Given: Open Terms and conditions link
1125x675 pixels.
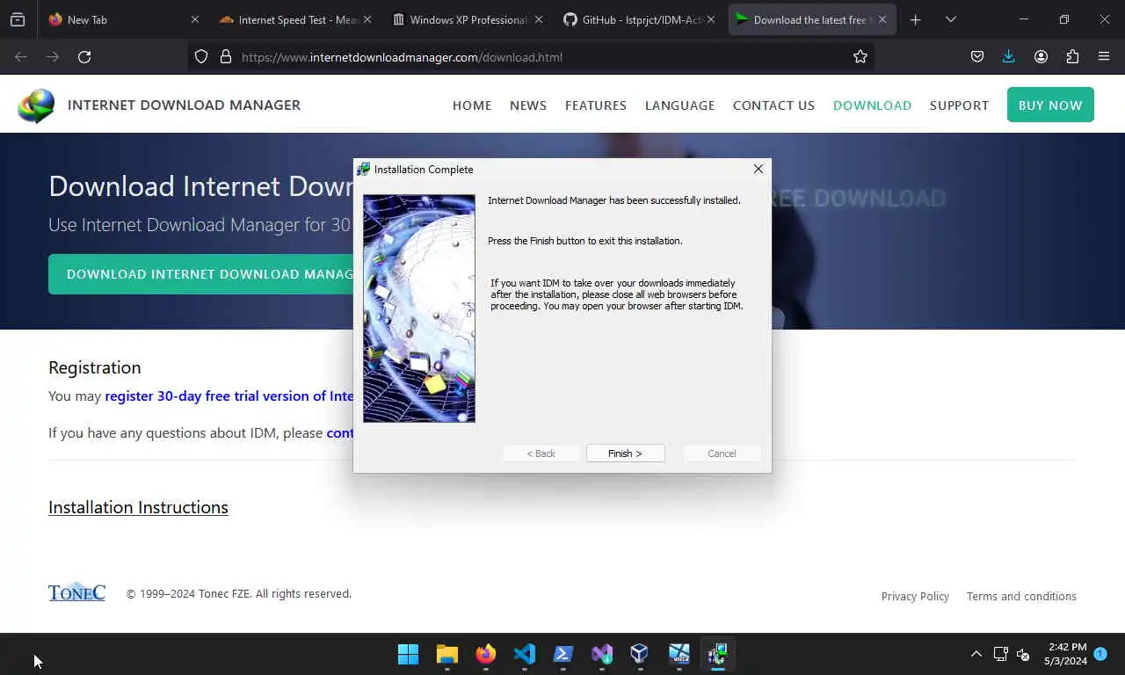Looking at the screenshot, I should (1021, 596).
